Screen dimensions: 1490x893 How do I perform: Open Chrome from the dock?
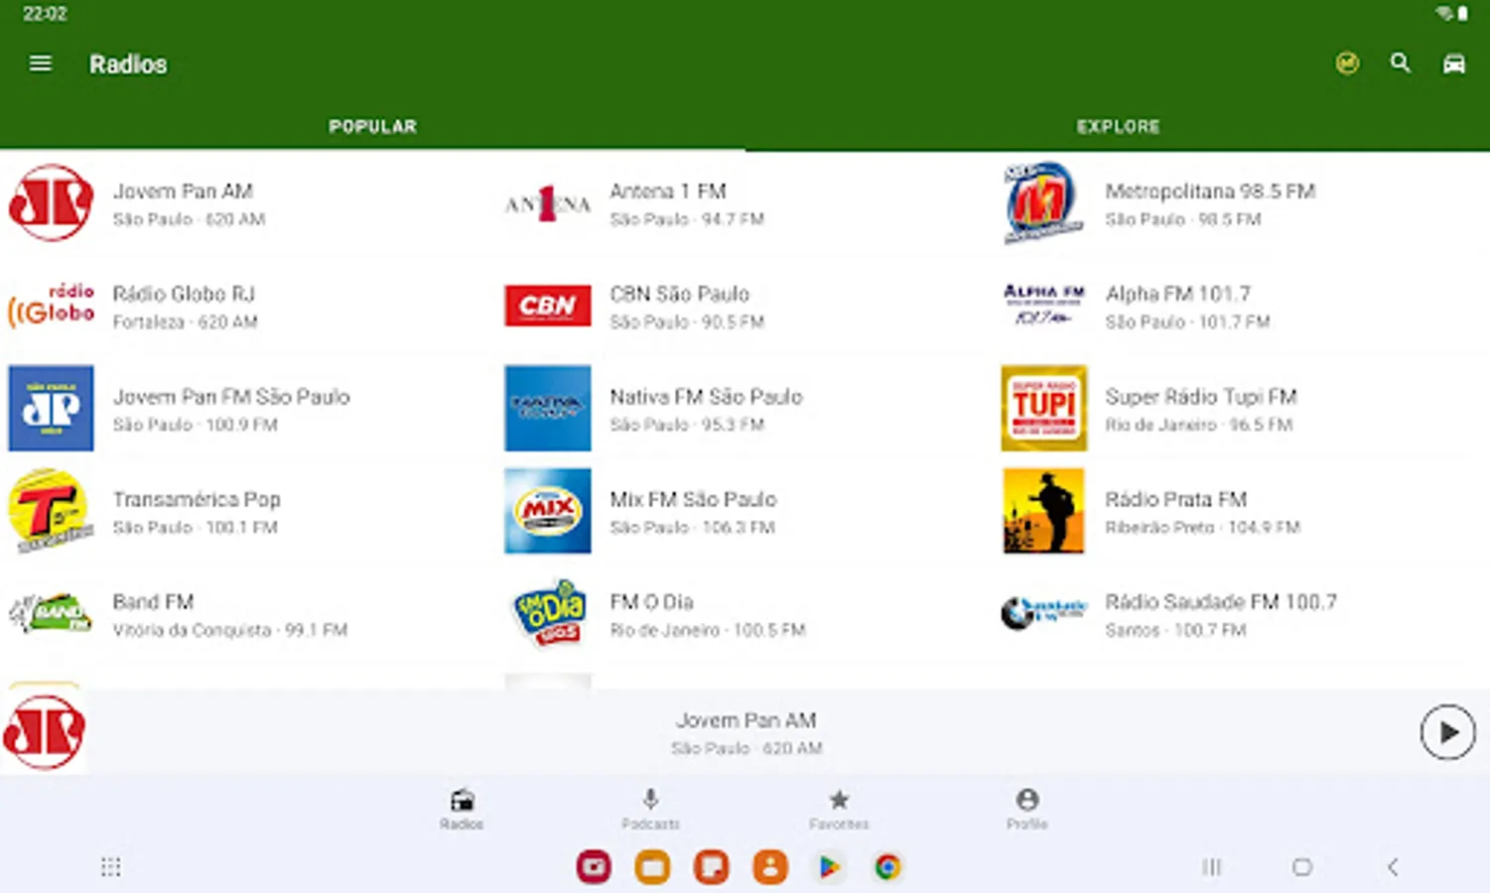(x=887, y=867)
